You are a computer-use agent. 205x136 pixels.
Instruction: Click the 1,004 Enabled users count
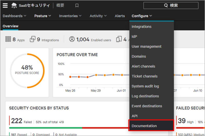point(94,39)
